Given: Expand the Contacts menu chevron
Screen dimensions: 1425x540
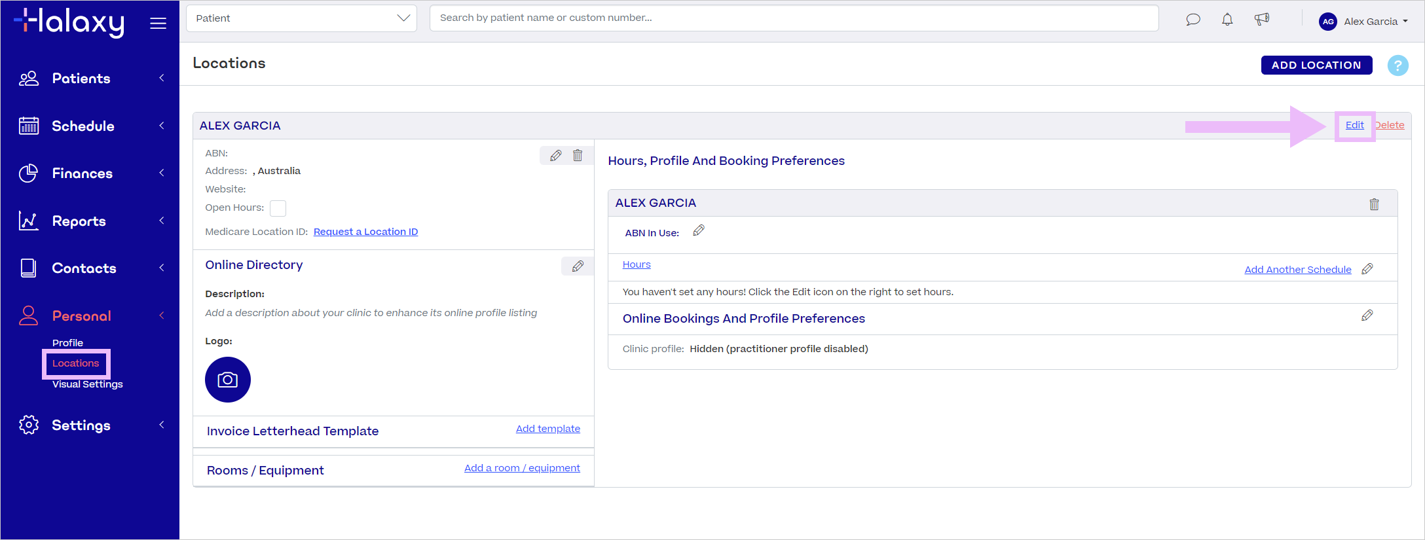Looking at the screenshot, I should click(x=162, y=268).
